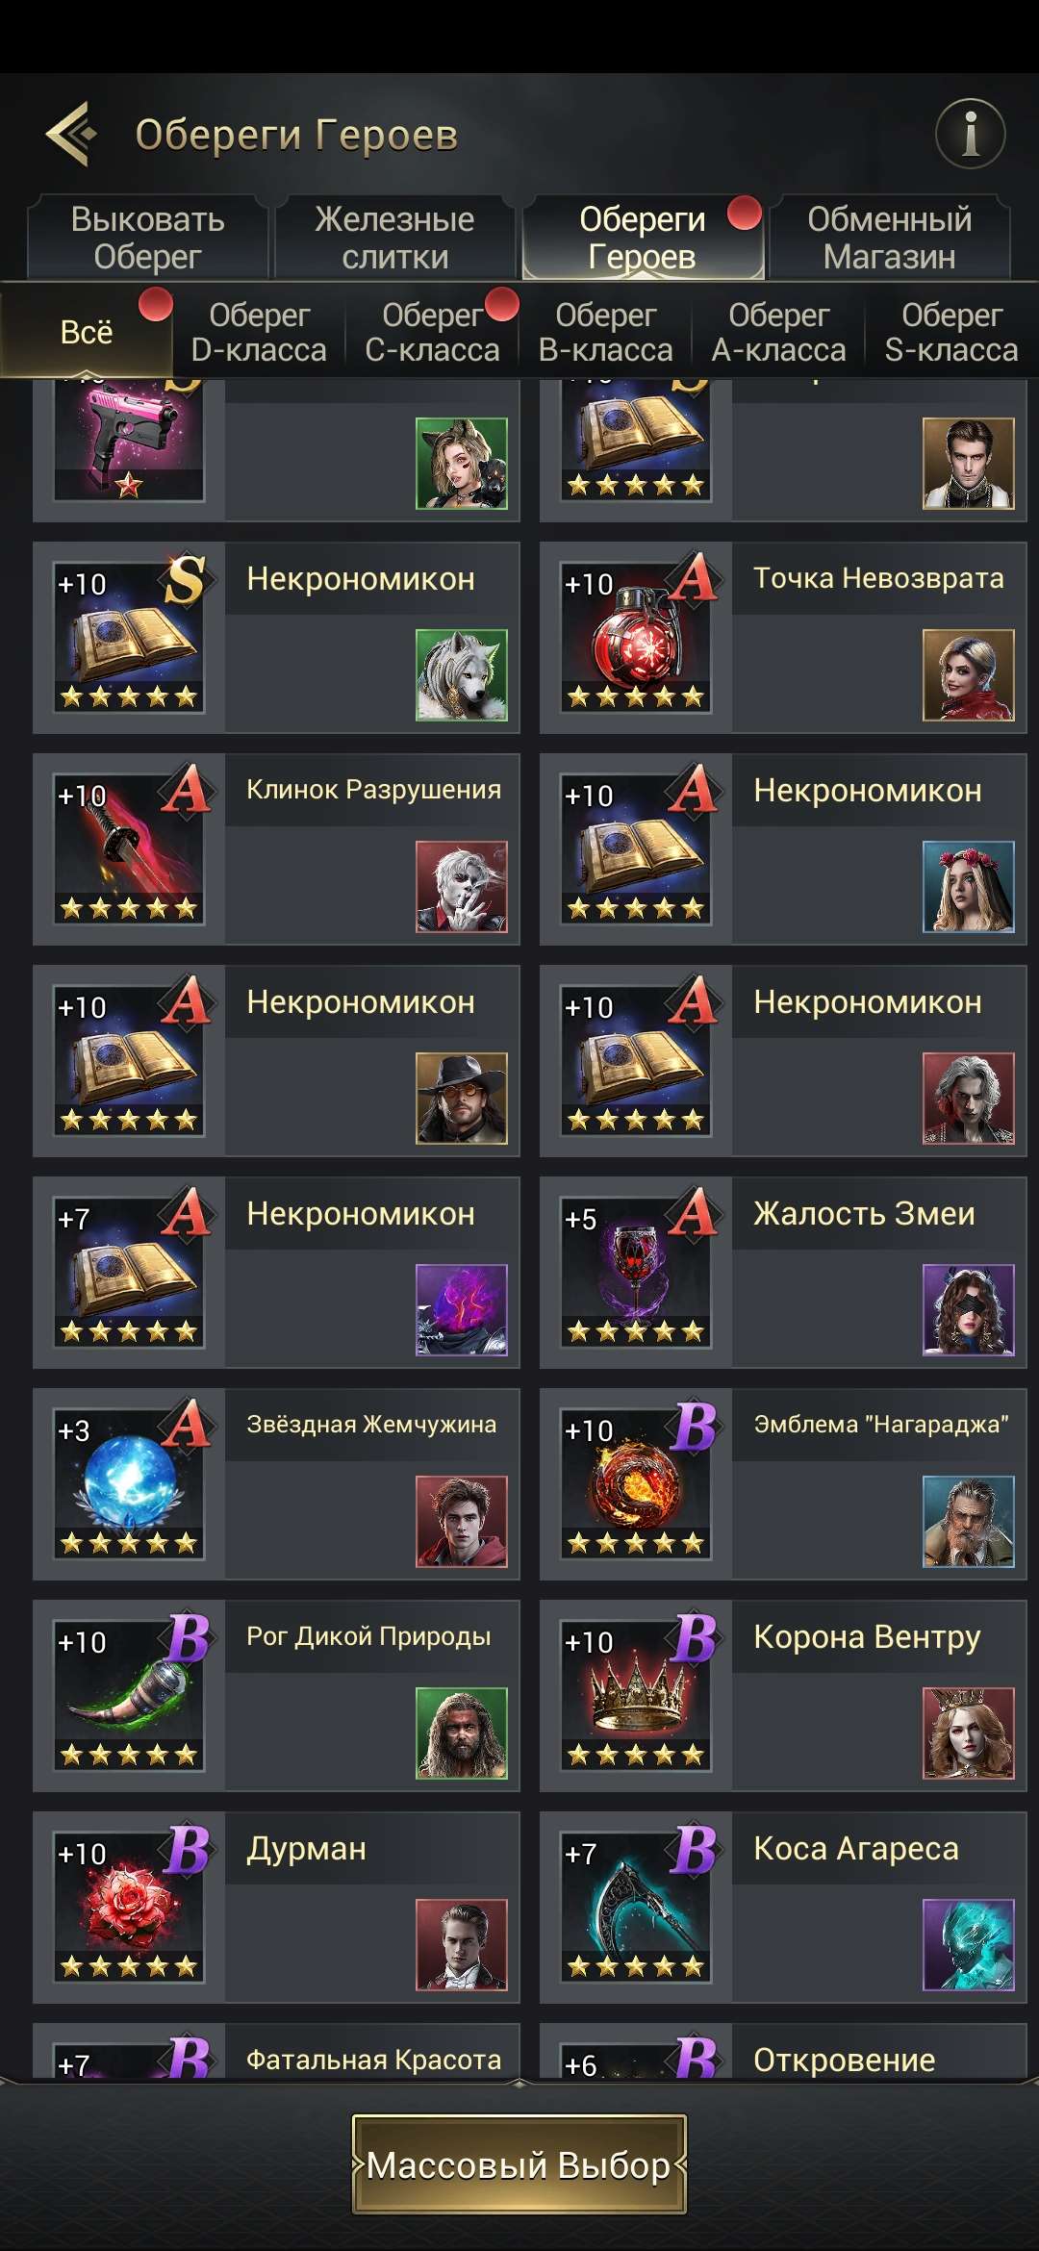Filter by Оберег S-класса
This screenshot has width=1039, height=2251.
click(x=951, y=332)
